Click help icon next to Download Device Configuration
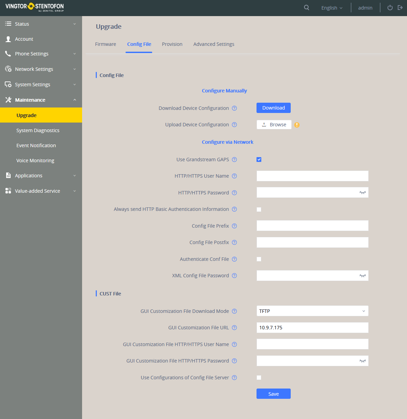Viewport: 407px width, 419px height. 234,108
